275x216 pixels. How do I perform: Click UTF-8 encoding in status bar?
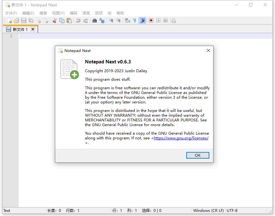pos(232,211)
